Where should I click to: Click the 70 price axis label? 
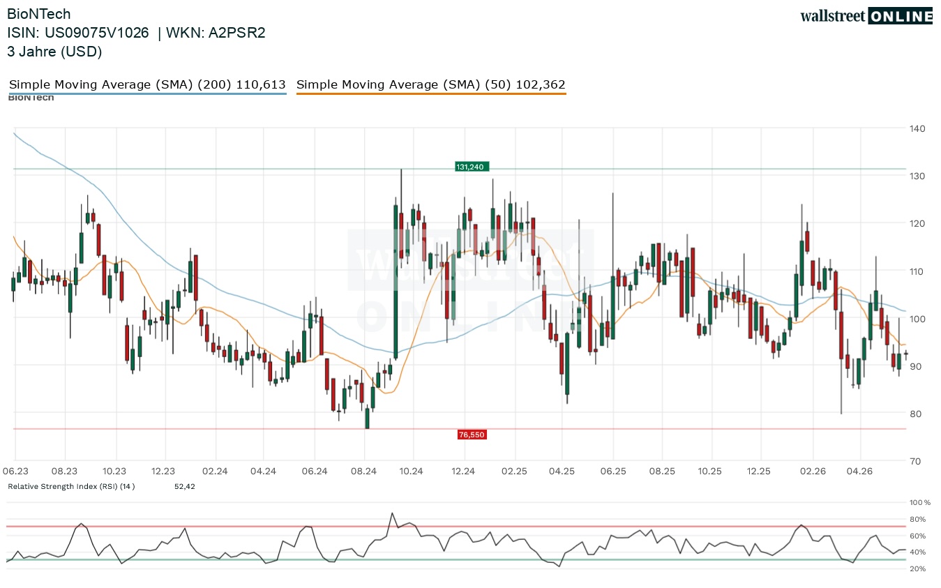click(x=915, y=461)
